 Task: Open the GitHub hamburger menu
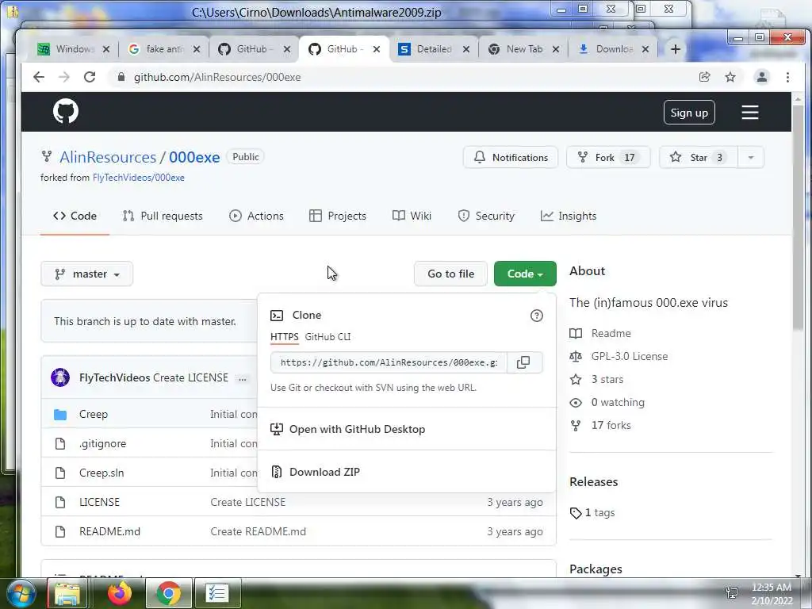click(x=750, y=113)
